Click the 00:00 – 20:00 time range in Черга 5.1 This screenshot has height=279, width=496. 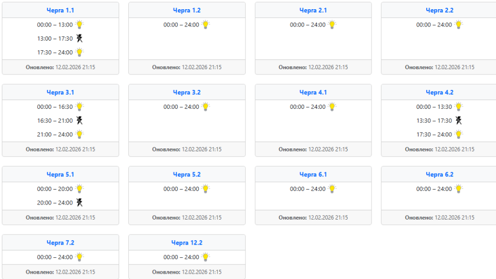click(x=55, y=189)
